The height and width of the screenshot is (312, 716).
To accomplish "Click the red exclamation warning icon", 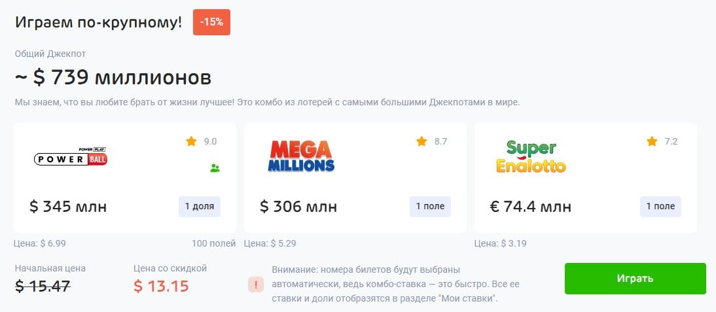I will [x=257, y=285].
